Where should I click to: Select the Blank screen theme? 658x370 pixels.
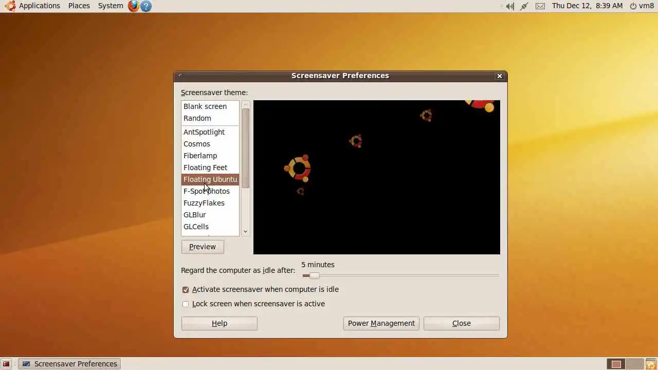[210, 106]
